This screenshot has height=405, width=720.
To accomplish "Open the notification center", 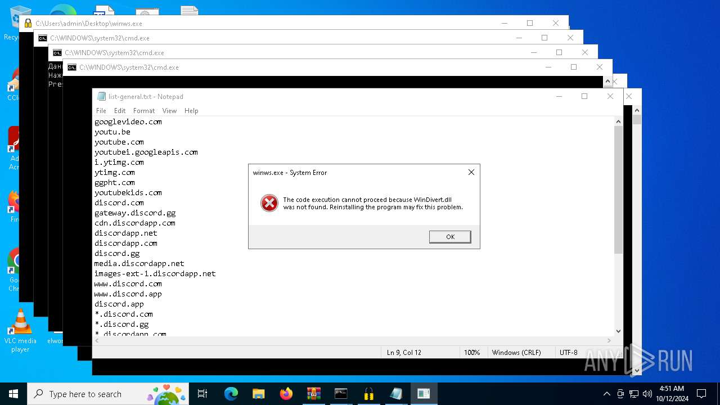I will point(701,394).
